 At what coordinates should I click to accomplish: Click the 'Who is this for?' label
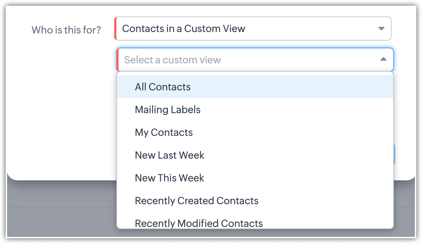tap(66, 30)
